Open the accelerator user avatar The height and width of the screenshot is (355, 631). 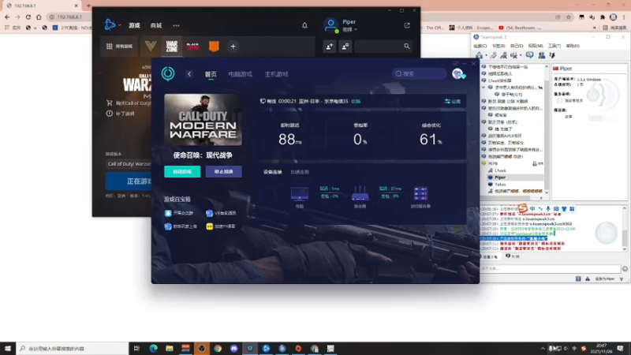[x=457, y=73]
